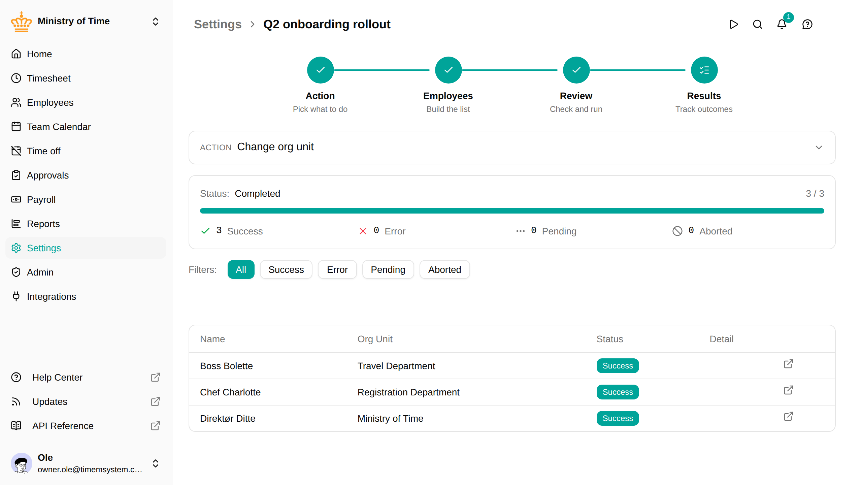Click the Settings breadcrumb link
This screenshot has width=862, height=485.
218,24
